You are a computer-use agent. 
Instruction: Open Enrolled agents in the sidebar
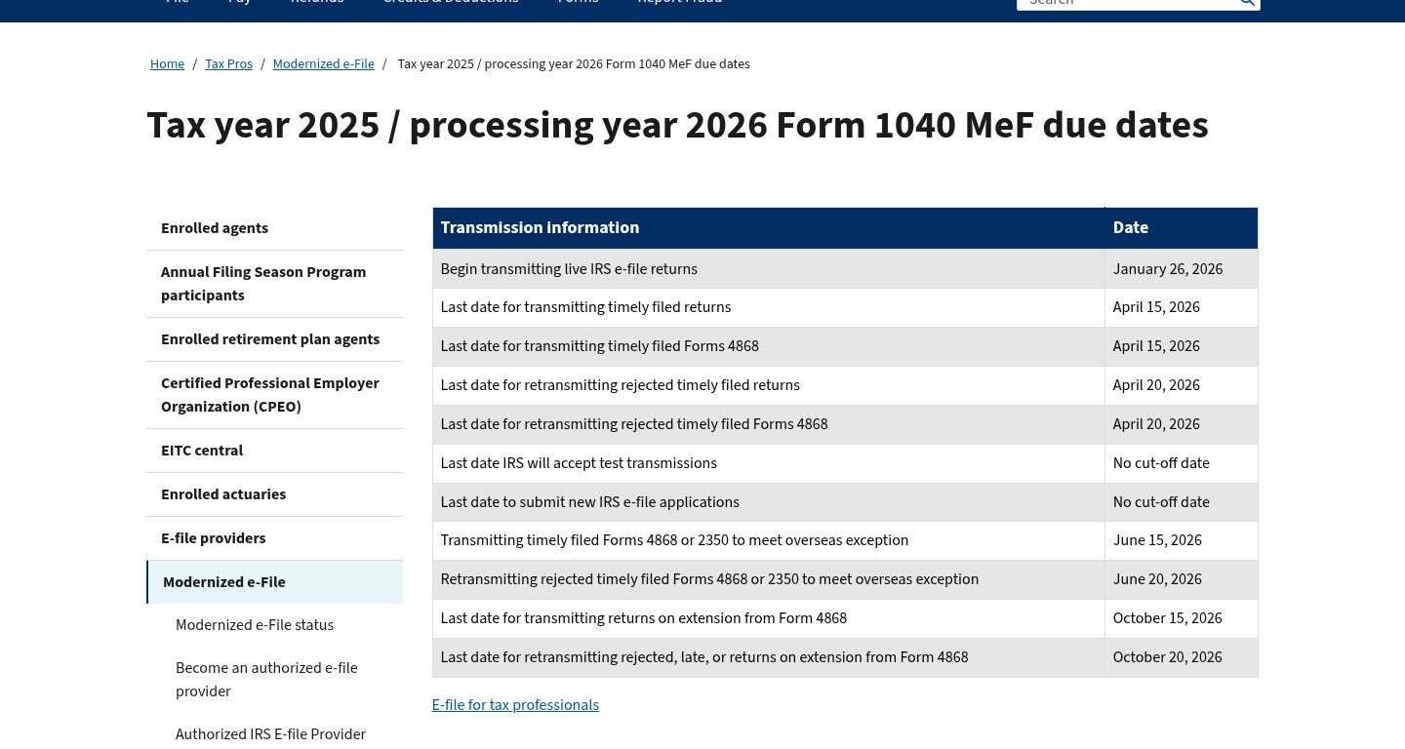[274, 228]
